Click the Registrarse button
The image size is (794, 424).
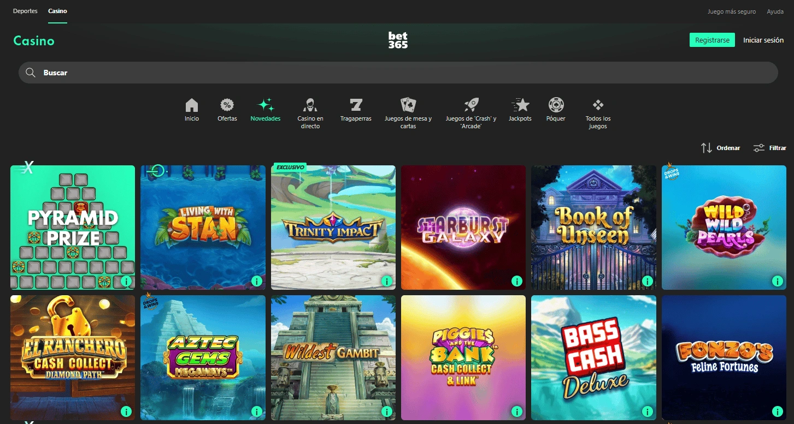(x=712, y=40)
